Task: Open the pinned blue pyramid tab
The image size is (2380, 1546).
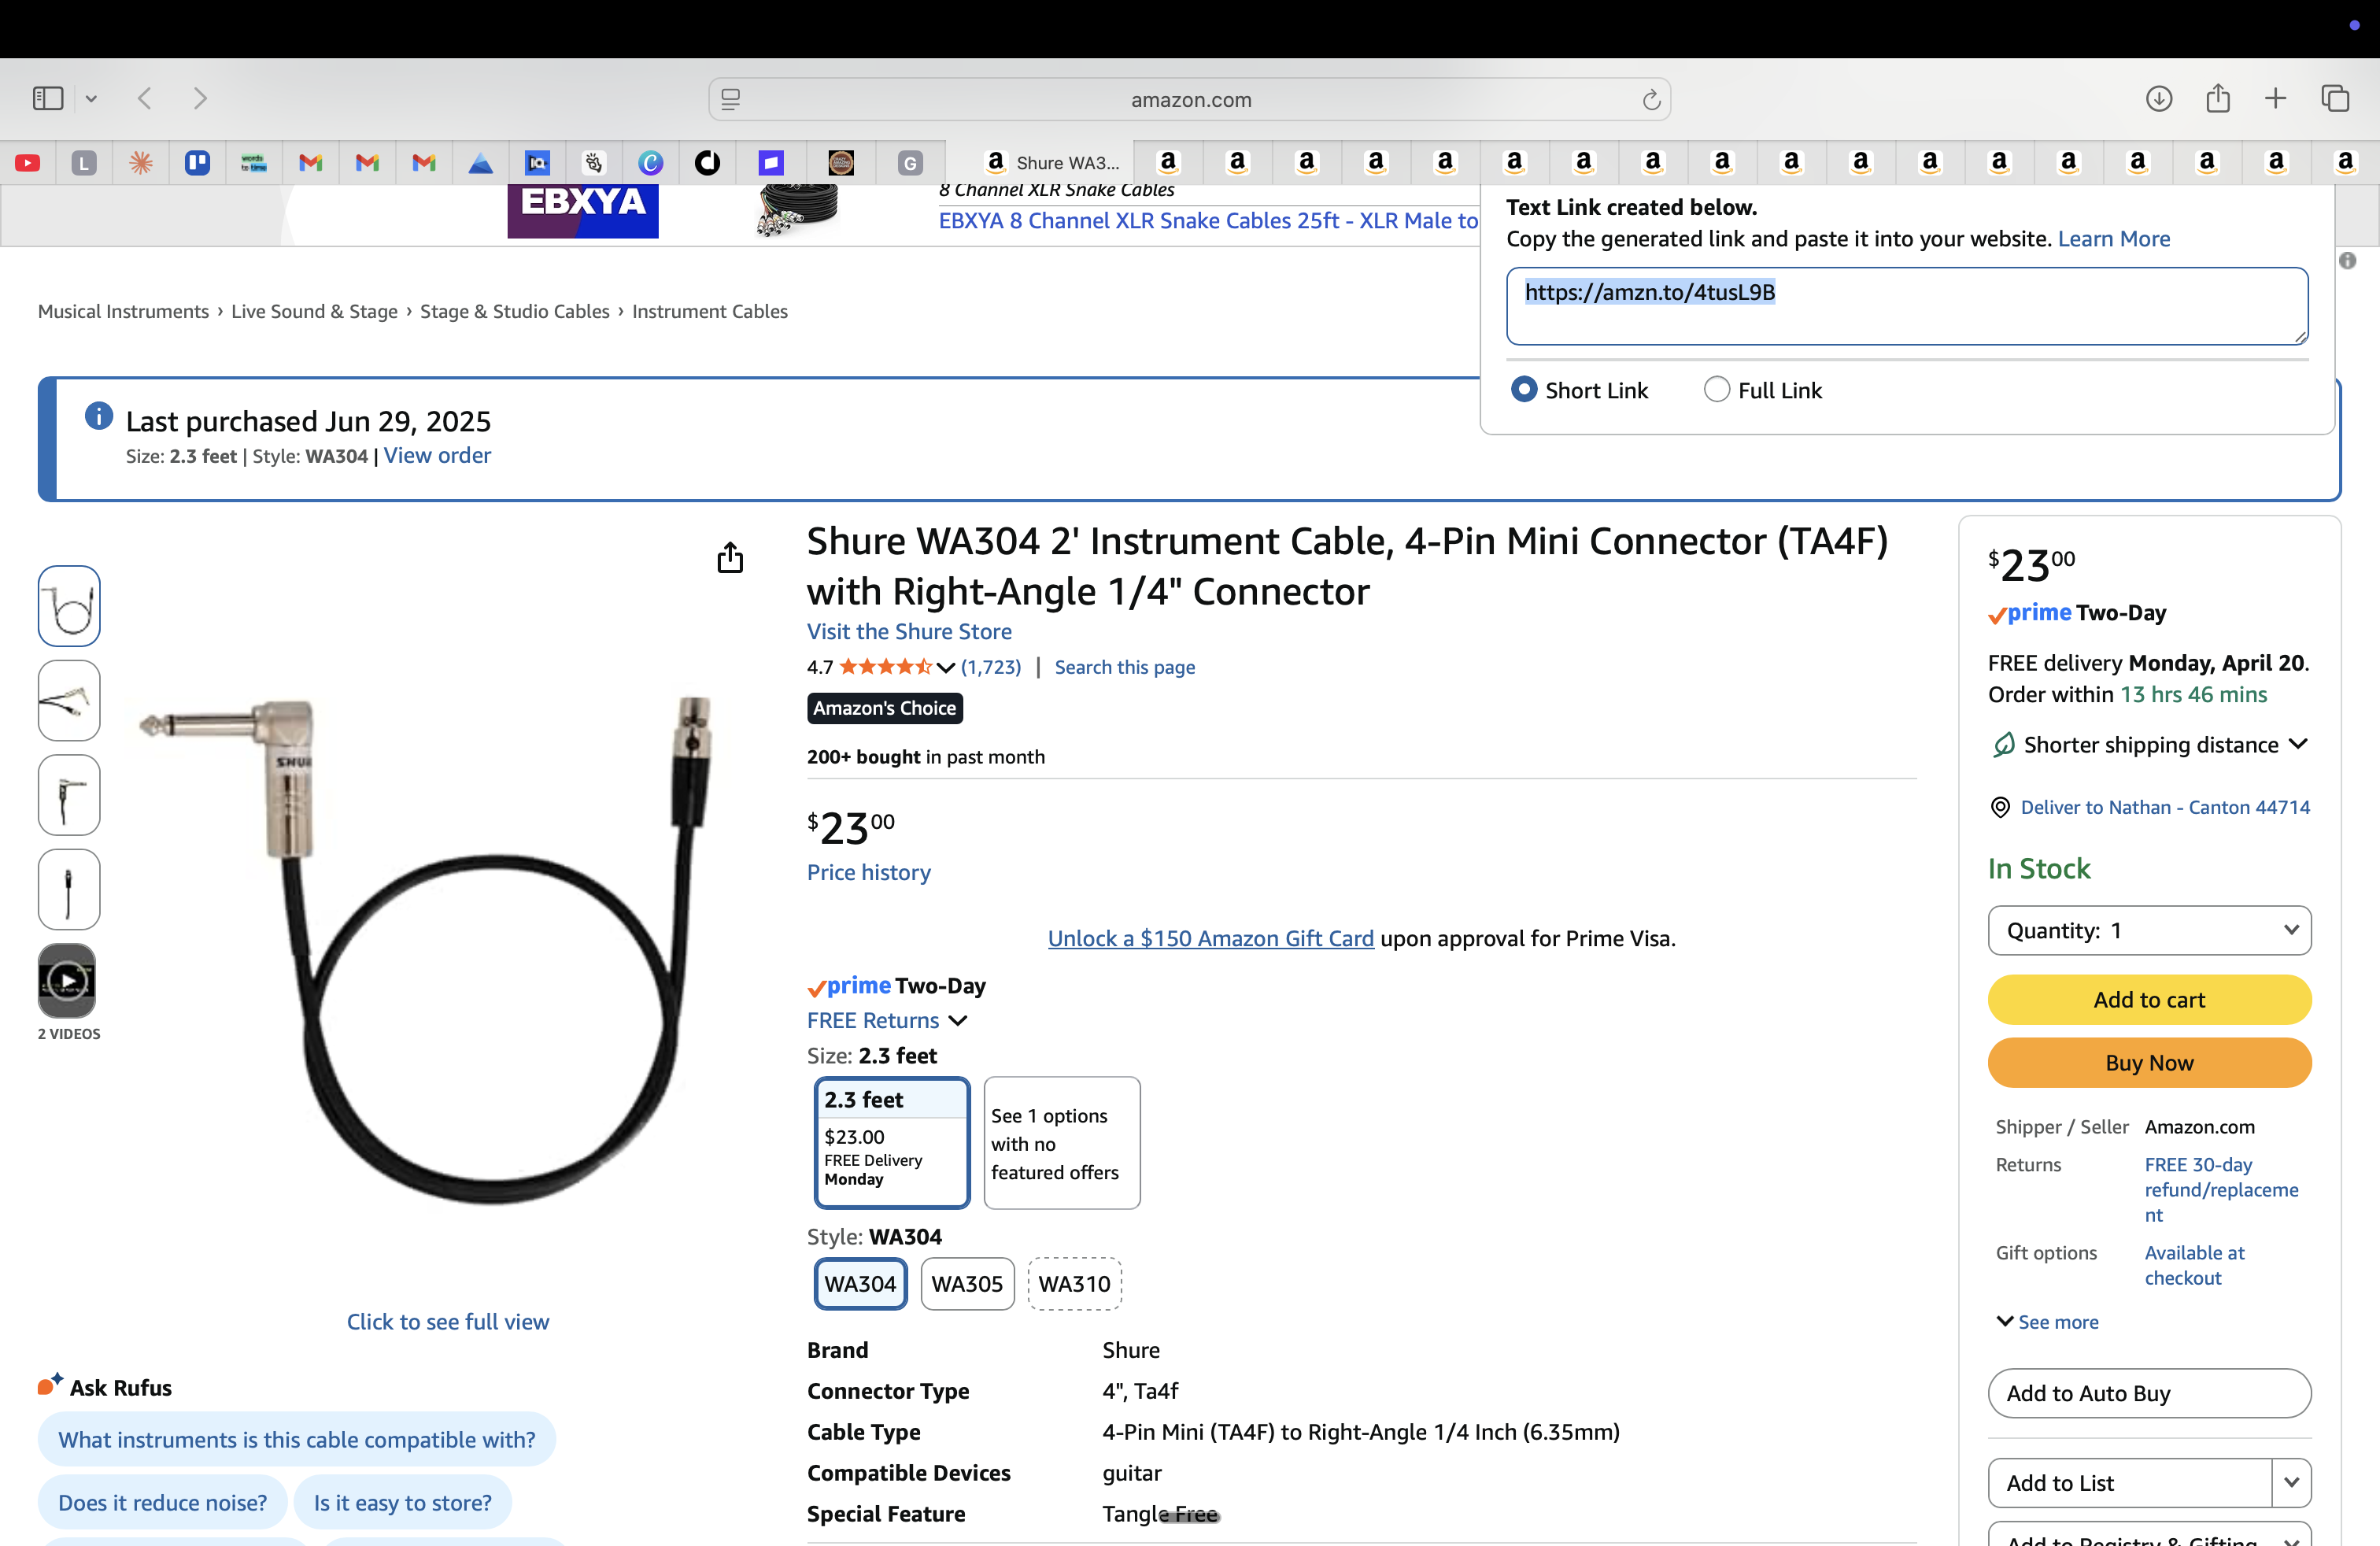Action: [x=481, y=163]
